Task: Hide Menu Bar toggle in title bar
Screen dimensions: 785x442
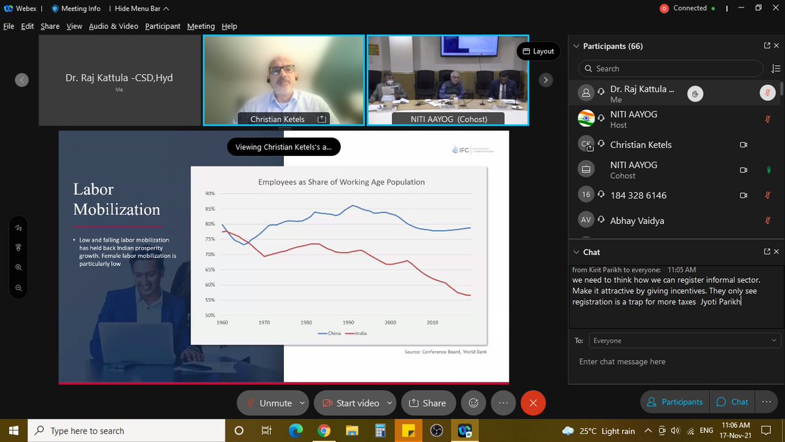Action: pos(141,9)
